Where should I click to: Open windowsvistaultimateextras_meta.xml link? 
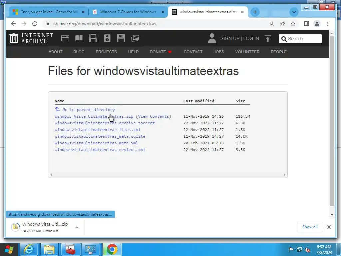coord(96,143)
